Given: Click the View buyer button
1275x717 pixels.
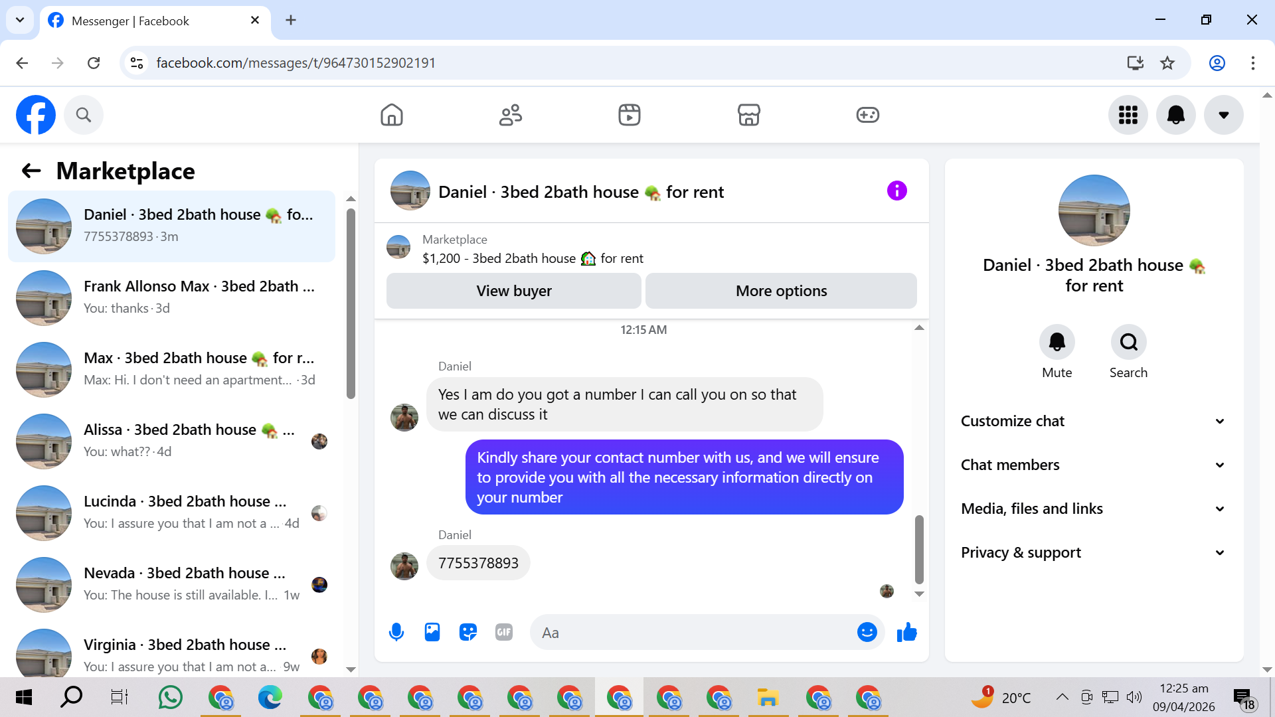Looking at the screenshot, I should (x=513, y=291).
